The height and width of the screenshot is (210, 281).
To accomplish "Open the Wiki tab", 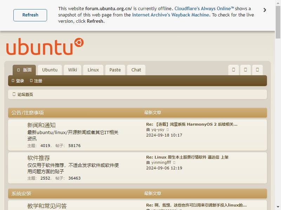I will point(72,70).
